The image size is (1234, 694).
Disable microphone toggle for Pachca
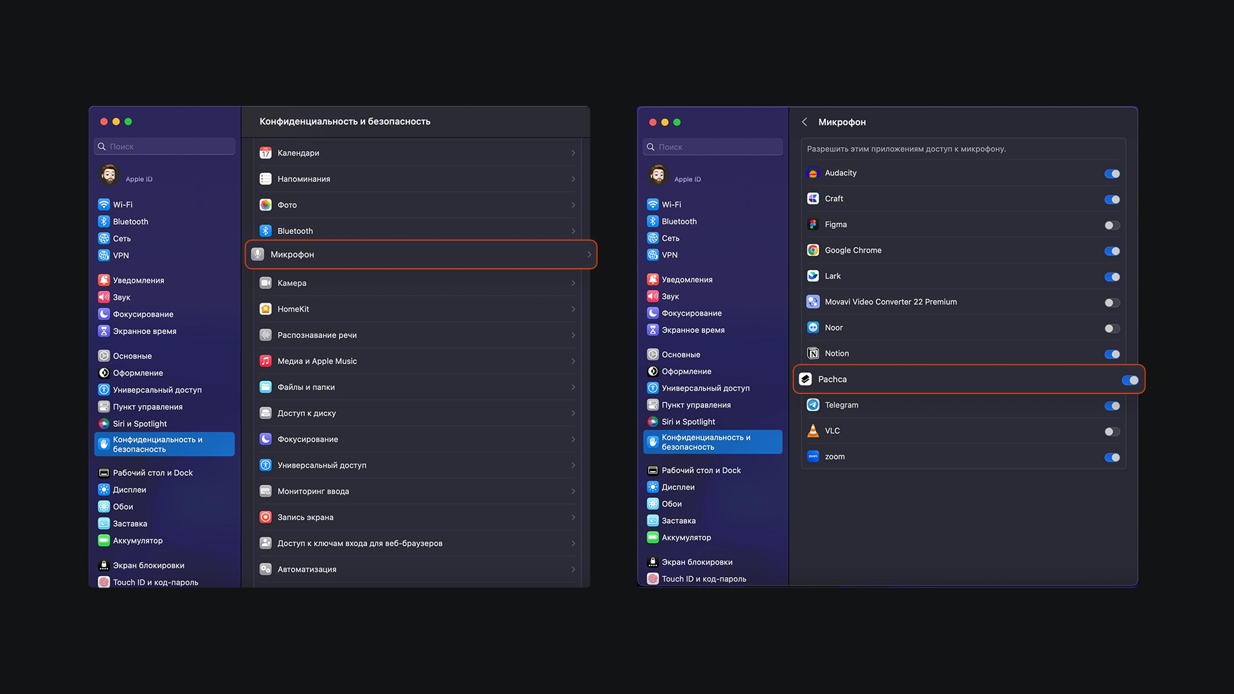[x=1130, y=380]
